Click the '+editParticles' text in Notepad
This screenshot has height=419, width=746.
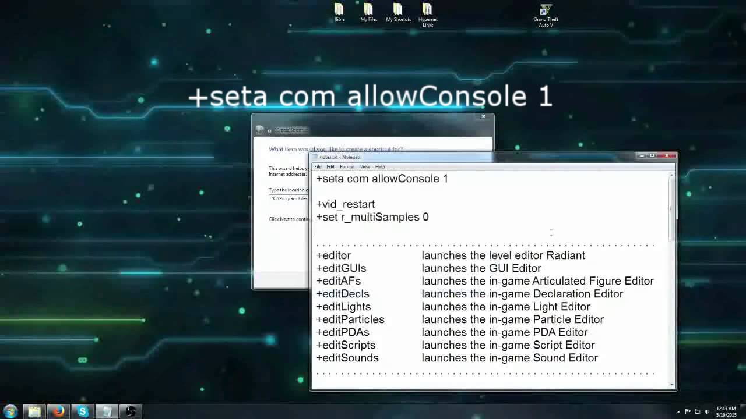point(350,319)
